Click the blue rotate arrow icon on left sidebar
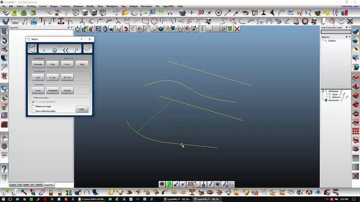 (4, 40)
